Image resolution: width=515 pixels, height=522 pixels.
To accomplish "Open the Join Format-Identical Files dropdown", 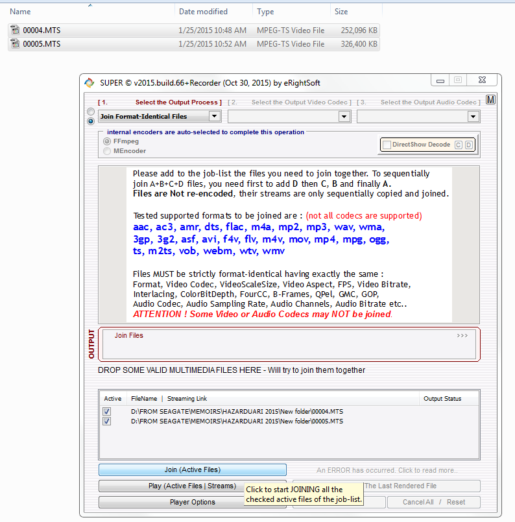I will tap(214, 117).
